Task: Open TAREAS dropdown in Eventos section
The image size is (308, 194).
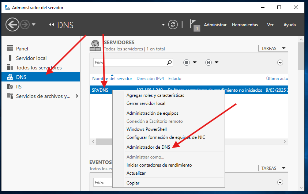Action: 273,168
